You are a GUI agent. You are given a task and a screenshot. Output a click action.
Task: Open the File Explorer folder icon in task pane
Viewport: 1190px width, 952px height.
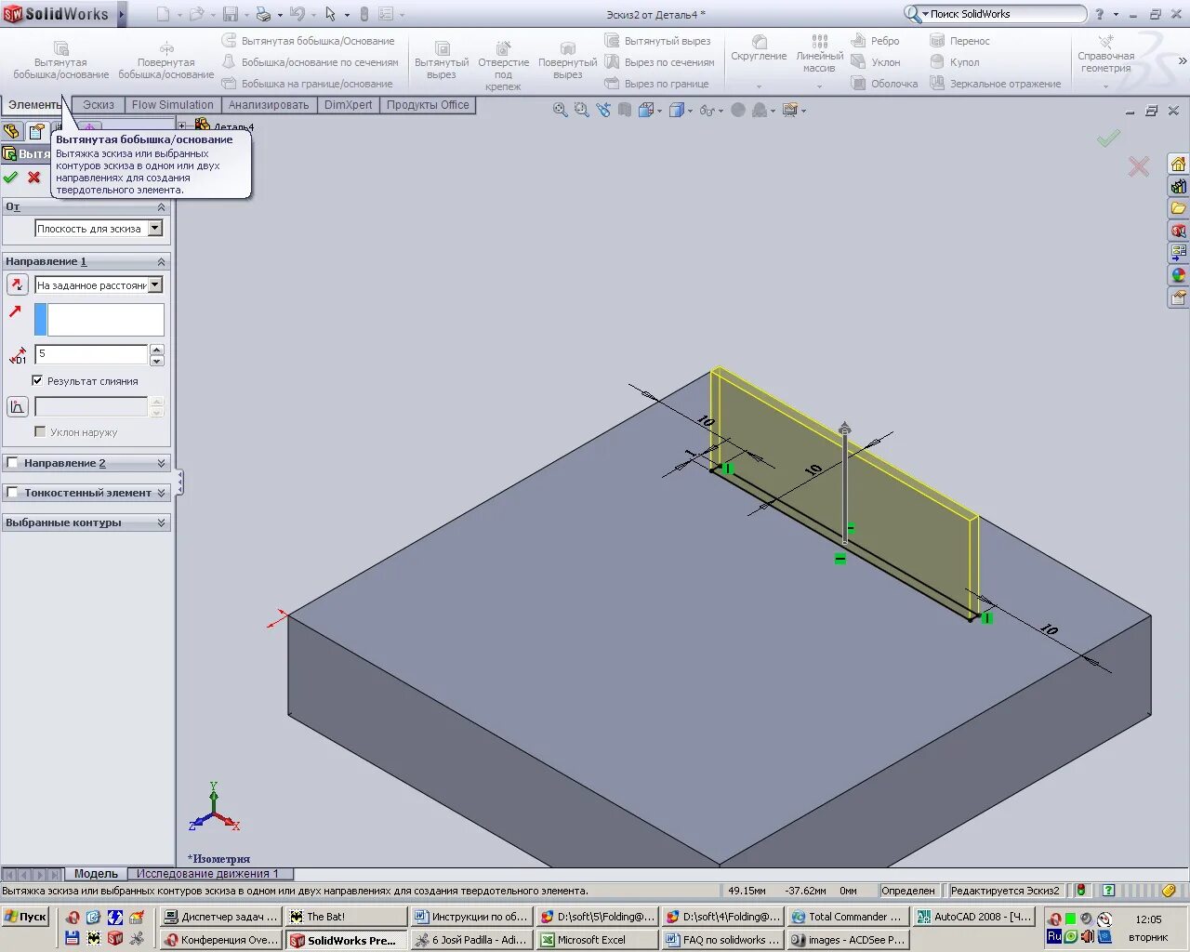pyautogui.click(x=1178, y=208)
